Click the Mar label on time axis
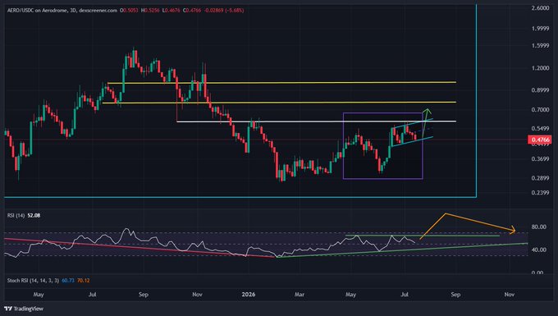558x316 pixels. [300, 295]
